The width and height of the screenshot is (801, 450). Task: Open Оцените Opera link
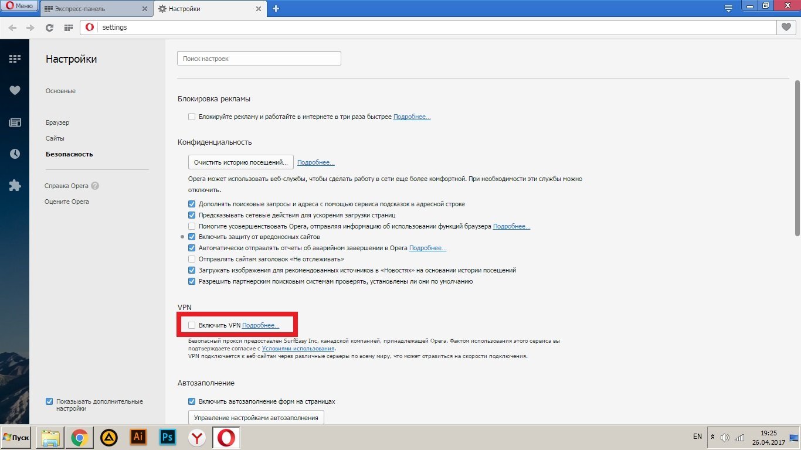(x=67, y=202)
